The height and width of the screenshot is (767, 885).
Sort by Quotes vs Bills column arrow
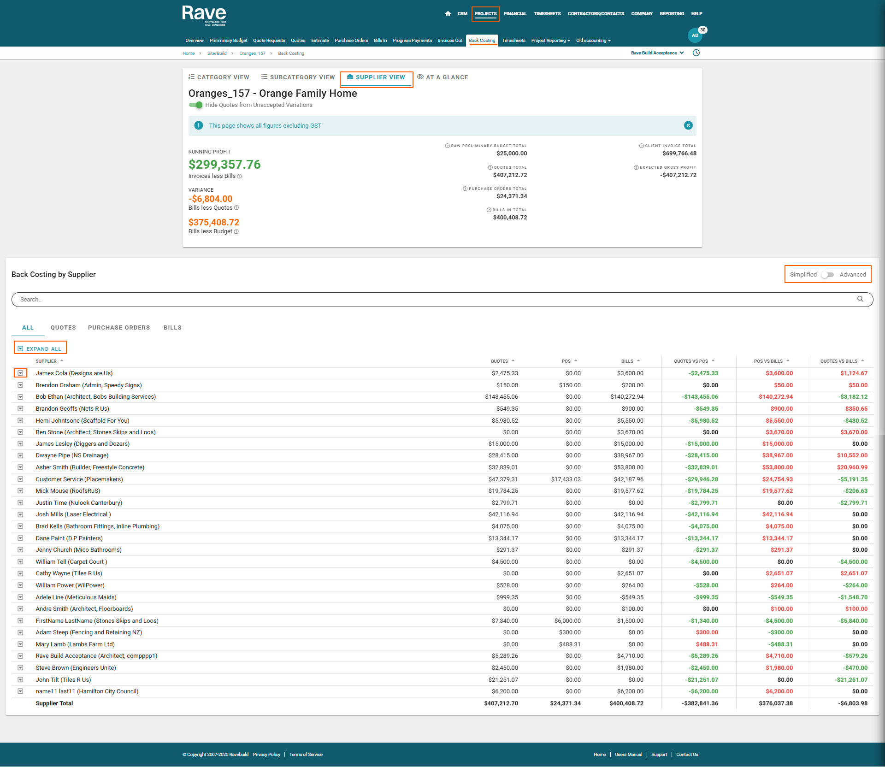pos(862,361)
